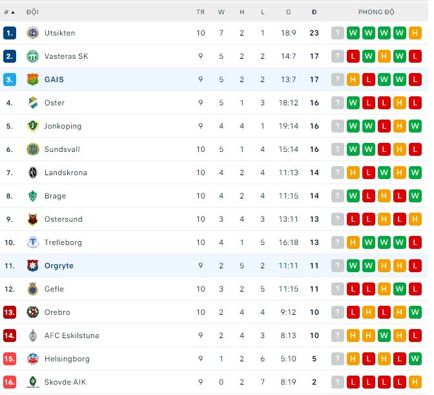This screenshot has width=434, height=395.
Task: Select the GAIS team badge
Action: [33, 80]
